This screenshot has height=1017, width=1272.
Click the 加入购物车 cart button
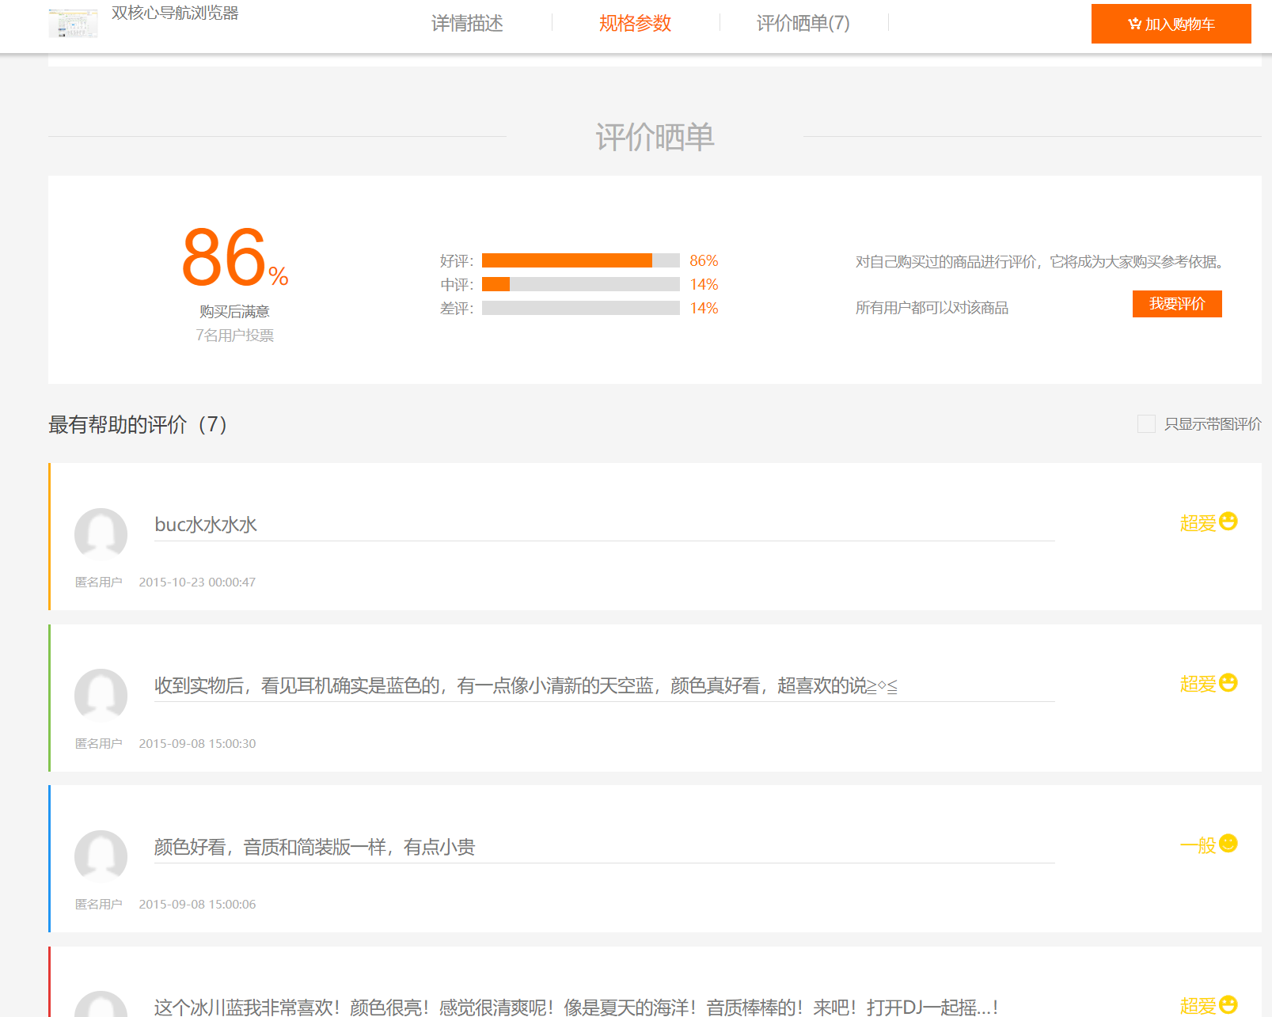pyautogui.click(x=1171, y=24)
